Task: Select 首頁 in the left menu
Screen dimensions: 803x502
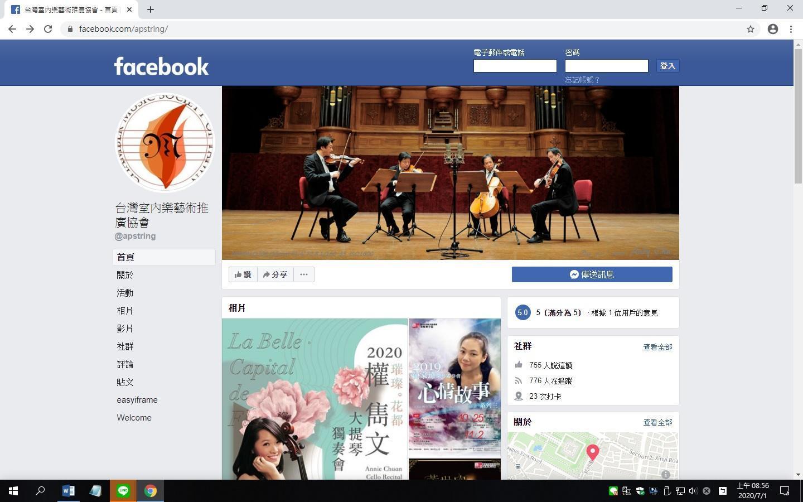Action: [x=164, y=257]
